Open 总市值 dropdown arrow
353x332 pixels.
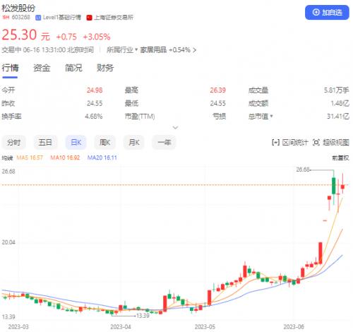pyautogui.click(x=271, y=116)
